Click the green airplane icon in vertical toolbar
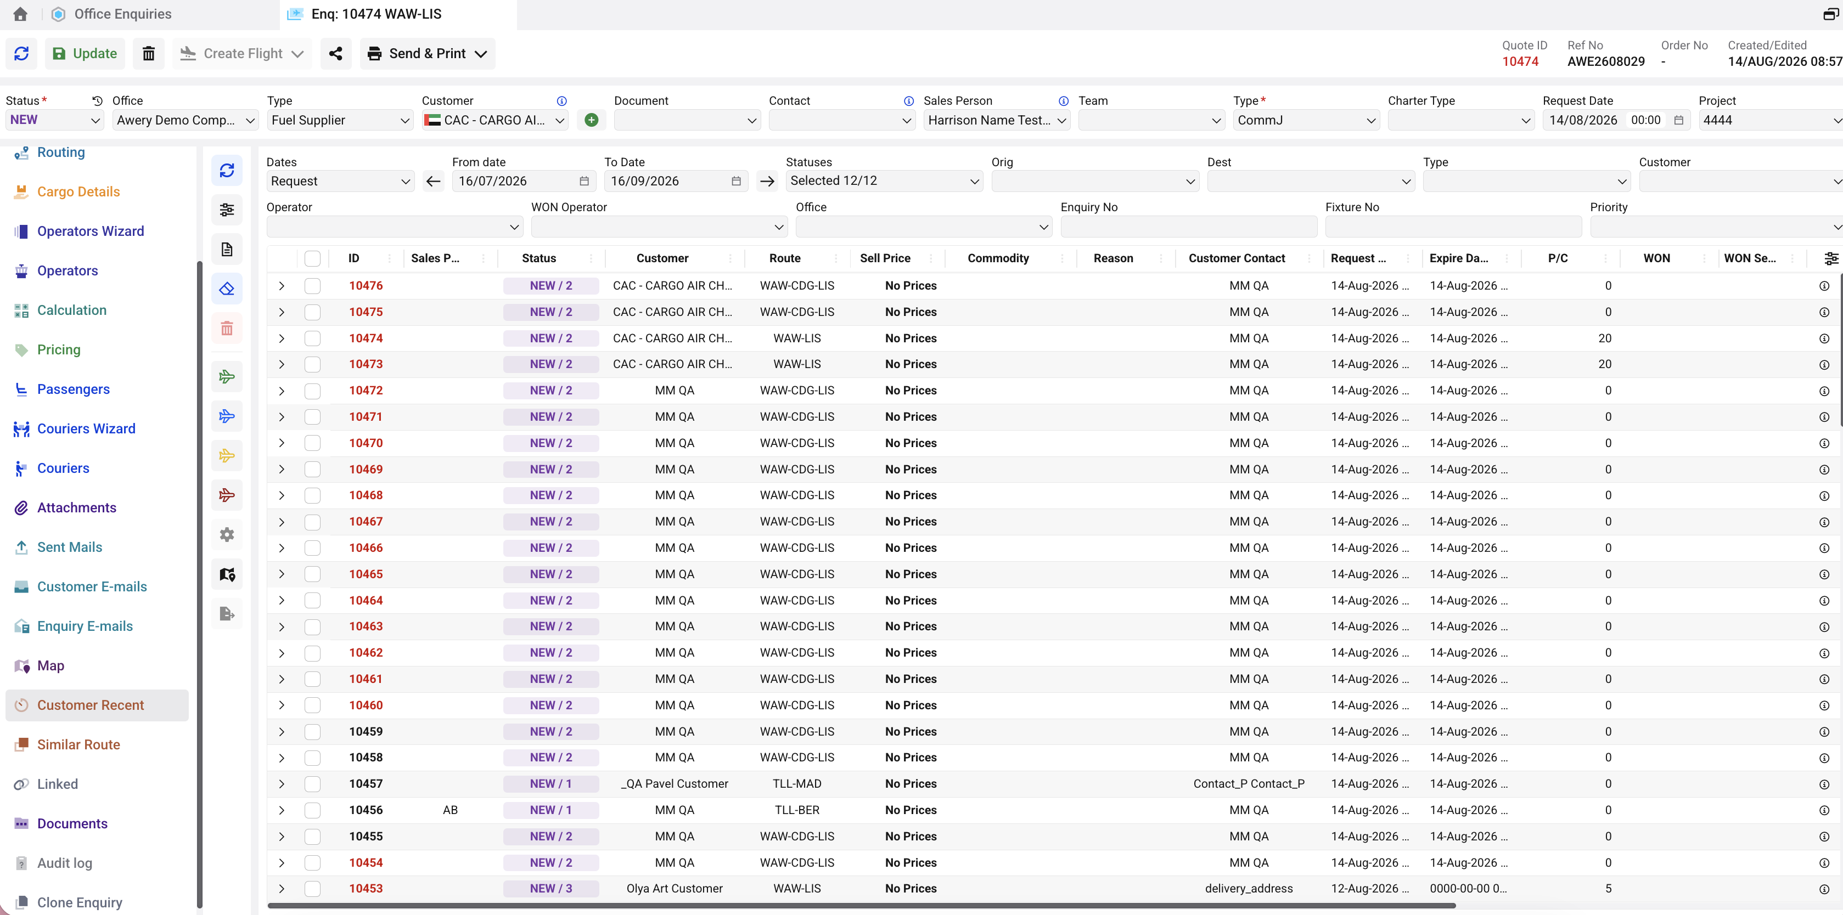 click(227, 377)
